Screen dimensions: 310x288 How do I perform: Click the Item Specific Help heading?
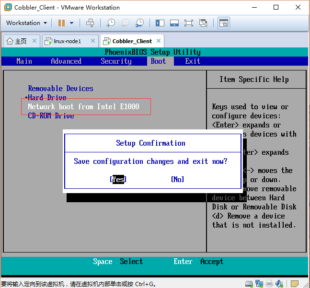point(254,79)
